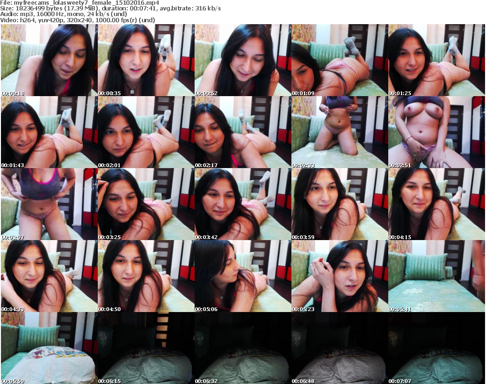Open the frame timestamped 00:02:17

[242, 132]
